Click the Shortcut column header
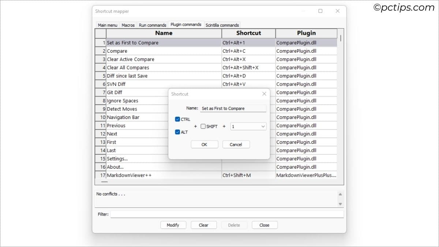Image resolution: width=439 pixels, height=247 pixels. (x=248, y=33)
